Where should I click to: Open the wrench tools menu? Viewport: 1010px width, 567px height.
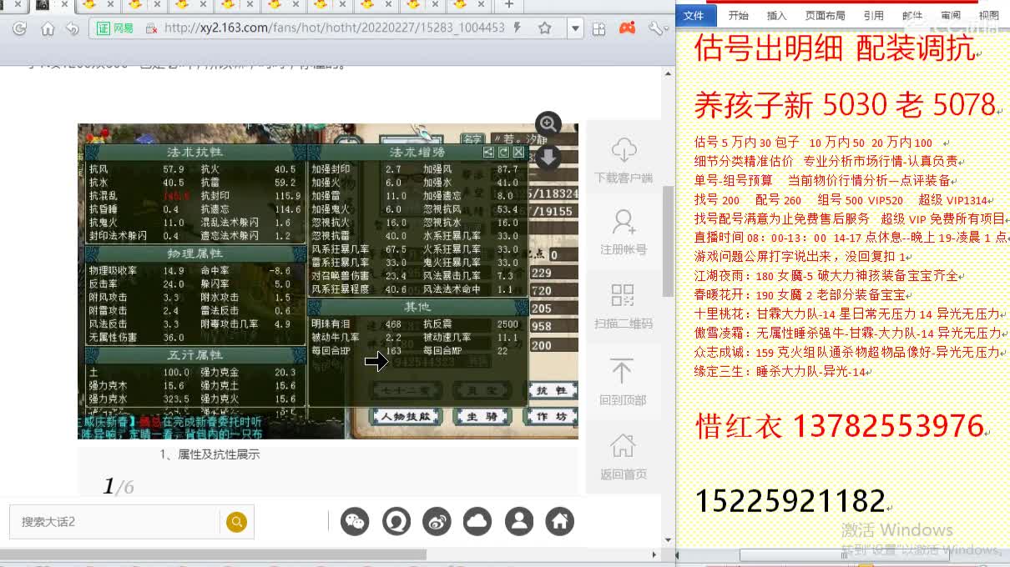(x=657, y=28)
